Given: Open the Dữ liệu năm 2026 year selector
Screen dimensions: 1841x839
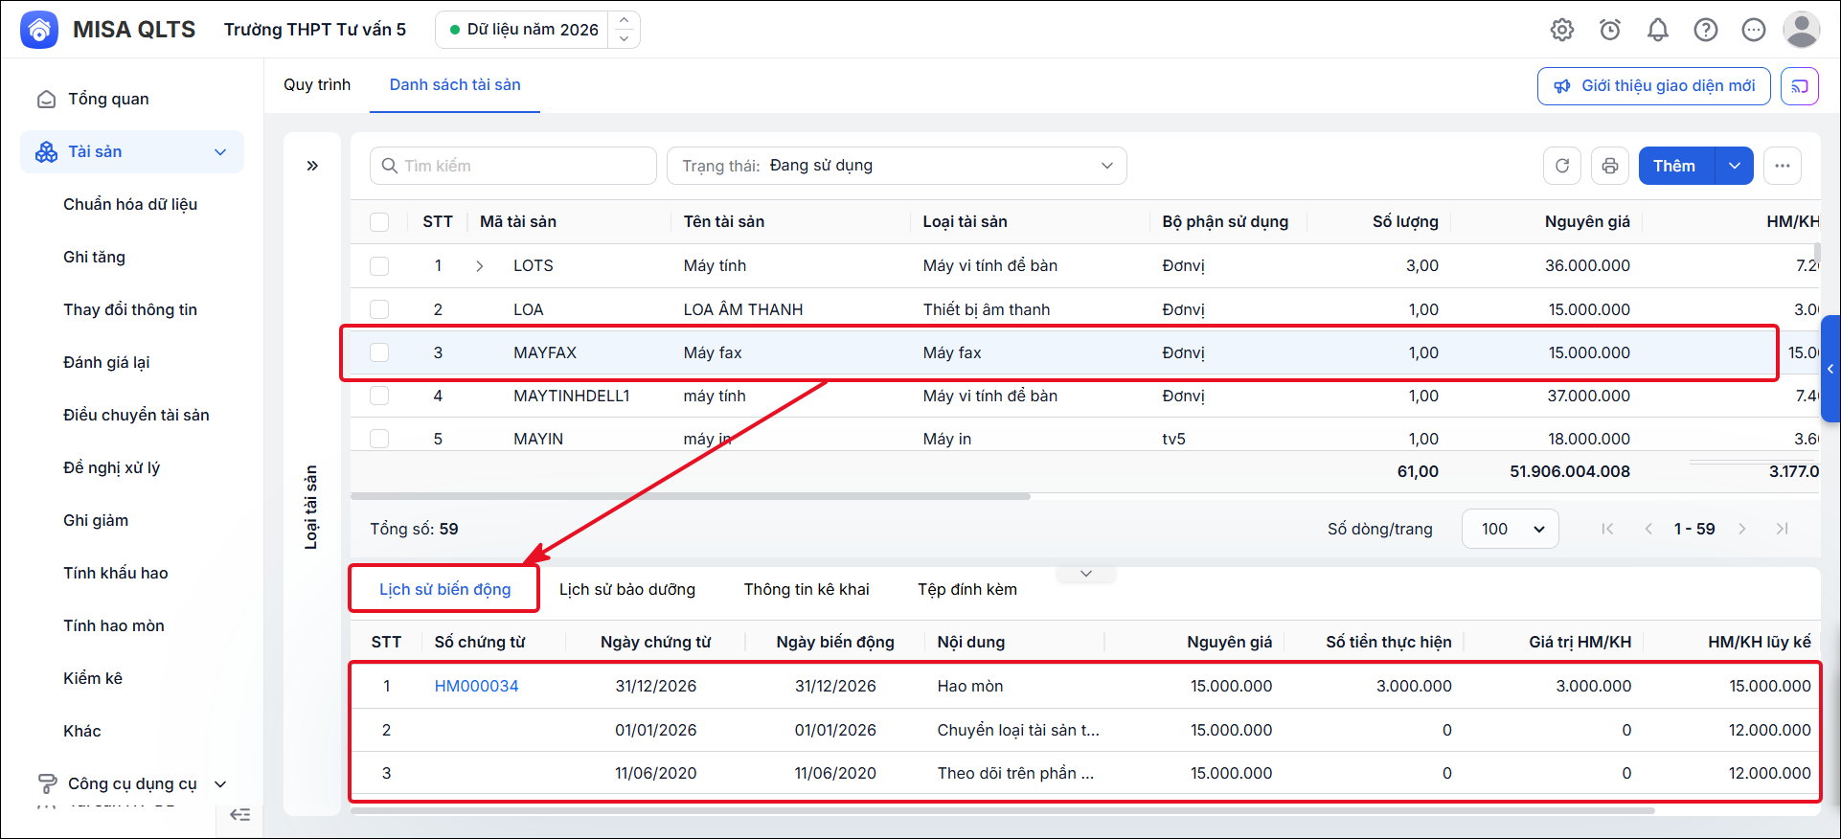Looking at the screenshot, I should point(537,30).
